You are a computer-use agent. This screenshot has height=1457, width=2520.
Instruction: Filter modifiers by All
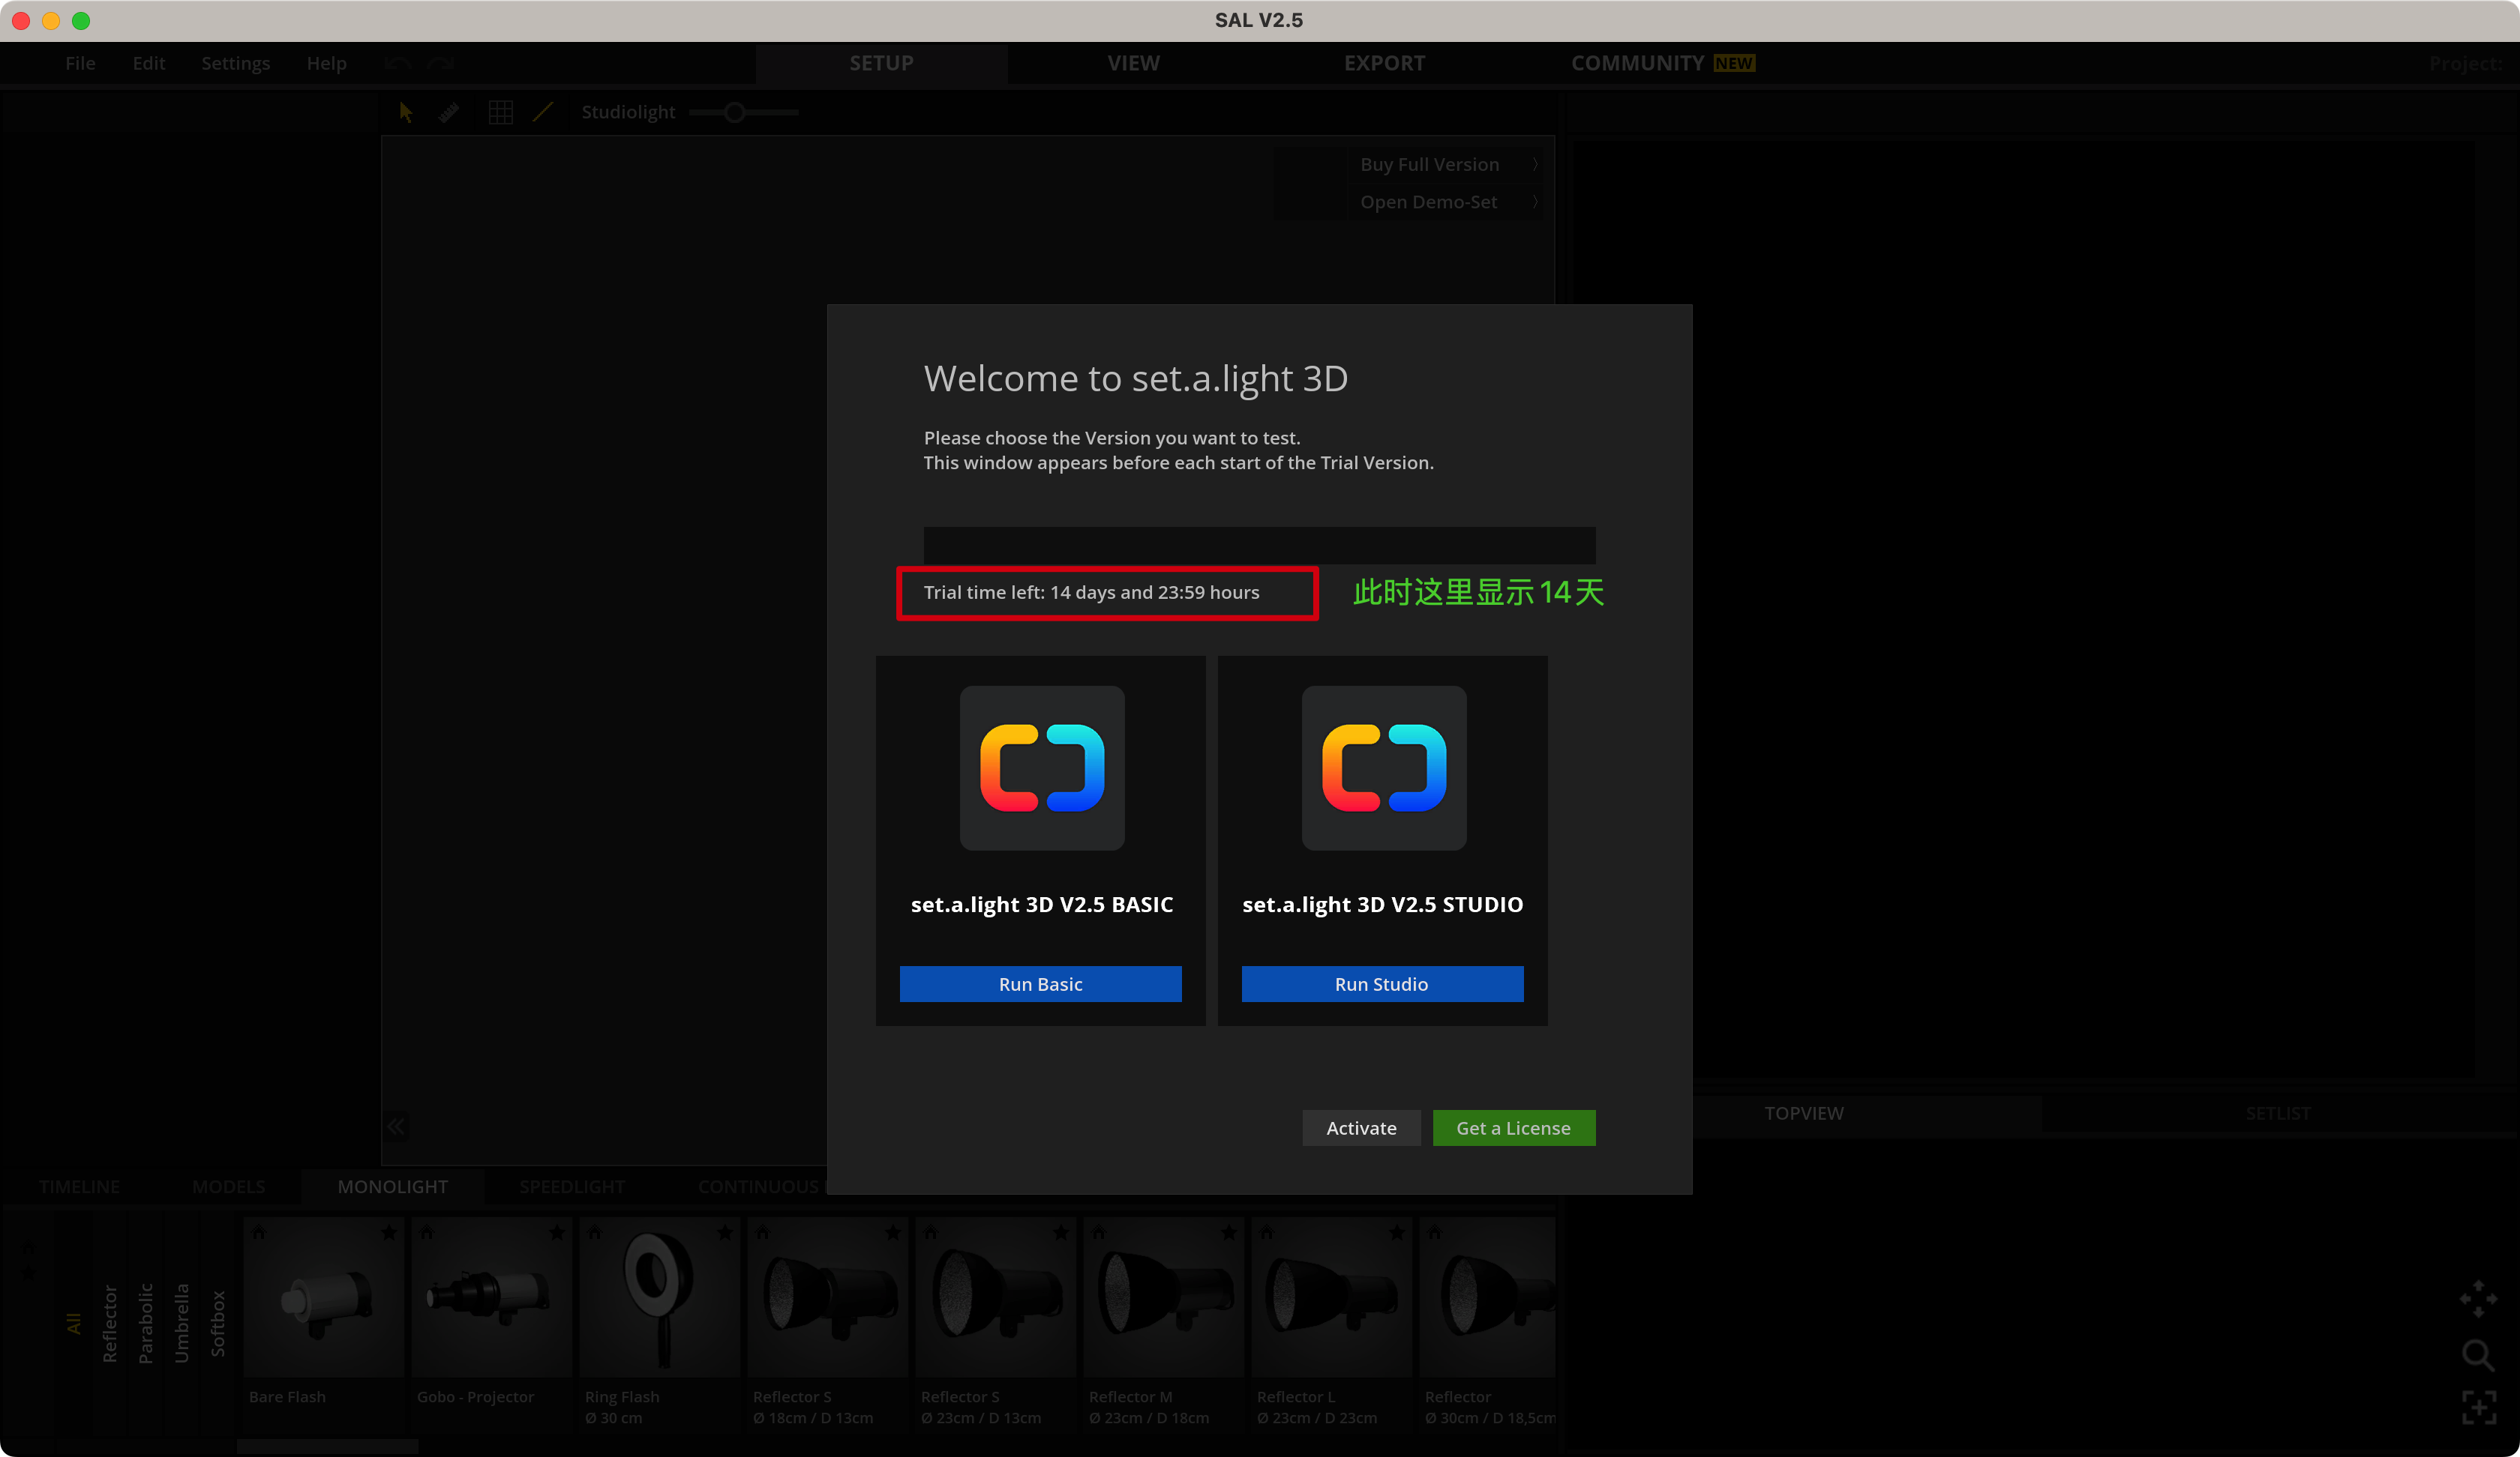click(73, 1324)
